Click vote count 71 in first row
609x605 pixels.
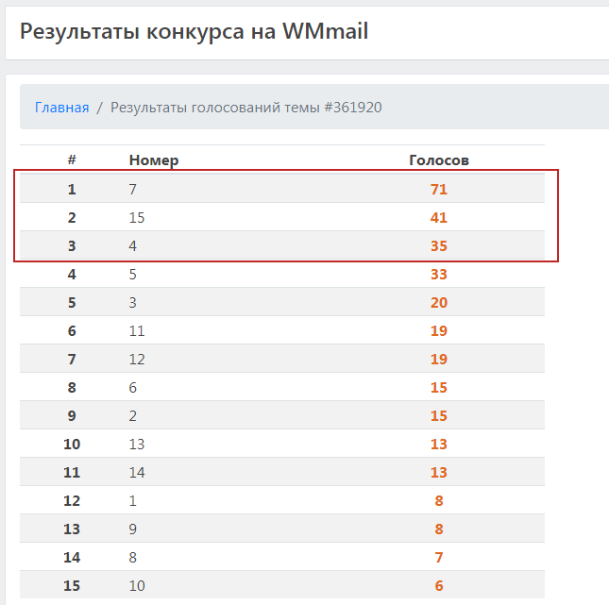point(438,190)
